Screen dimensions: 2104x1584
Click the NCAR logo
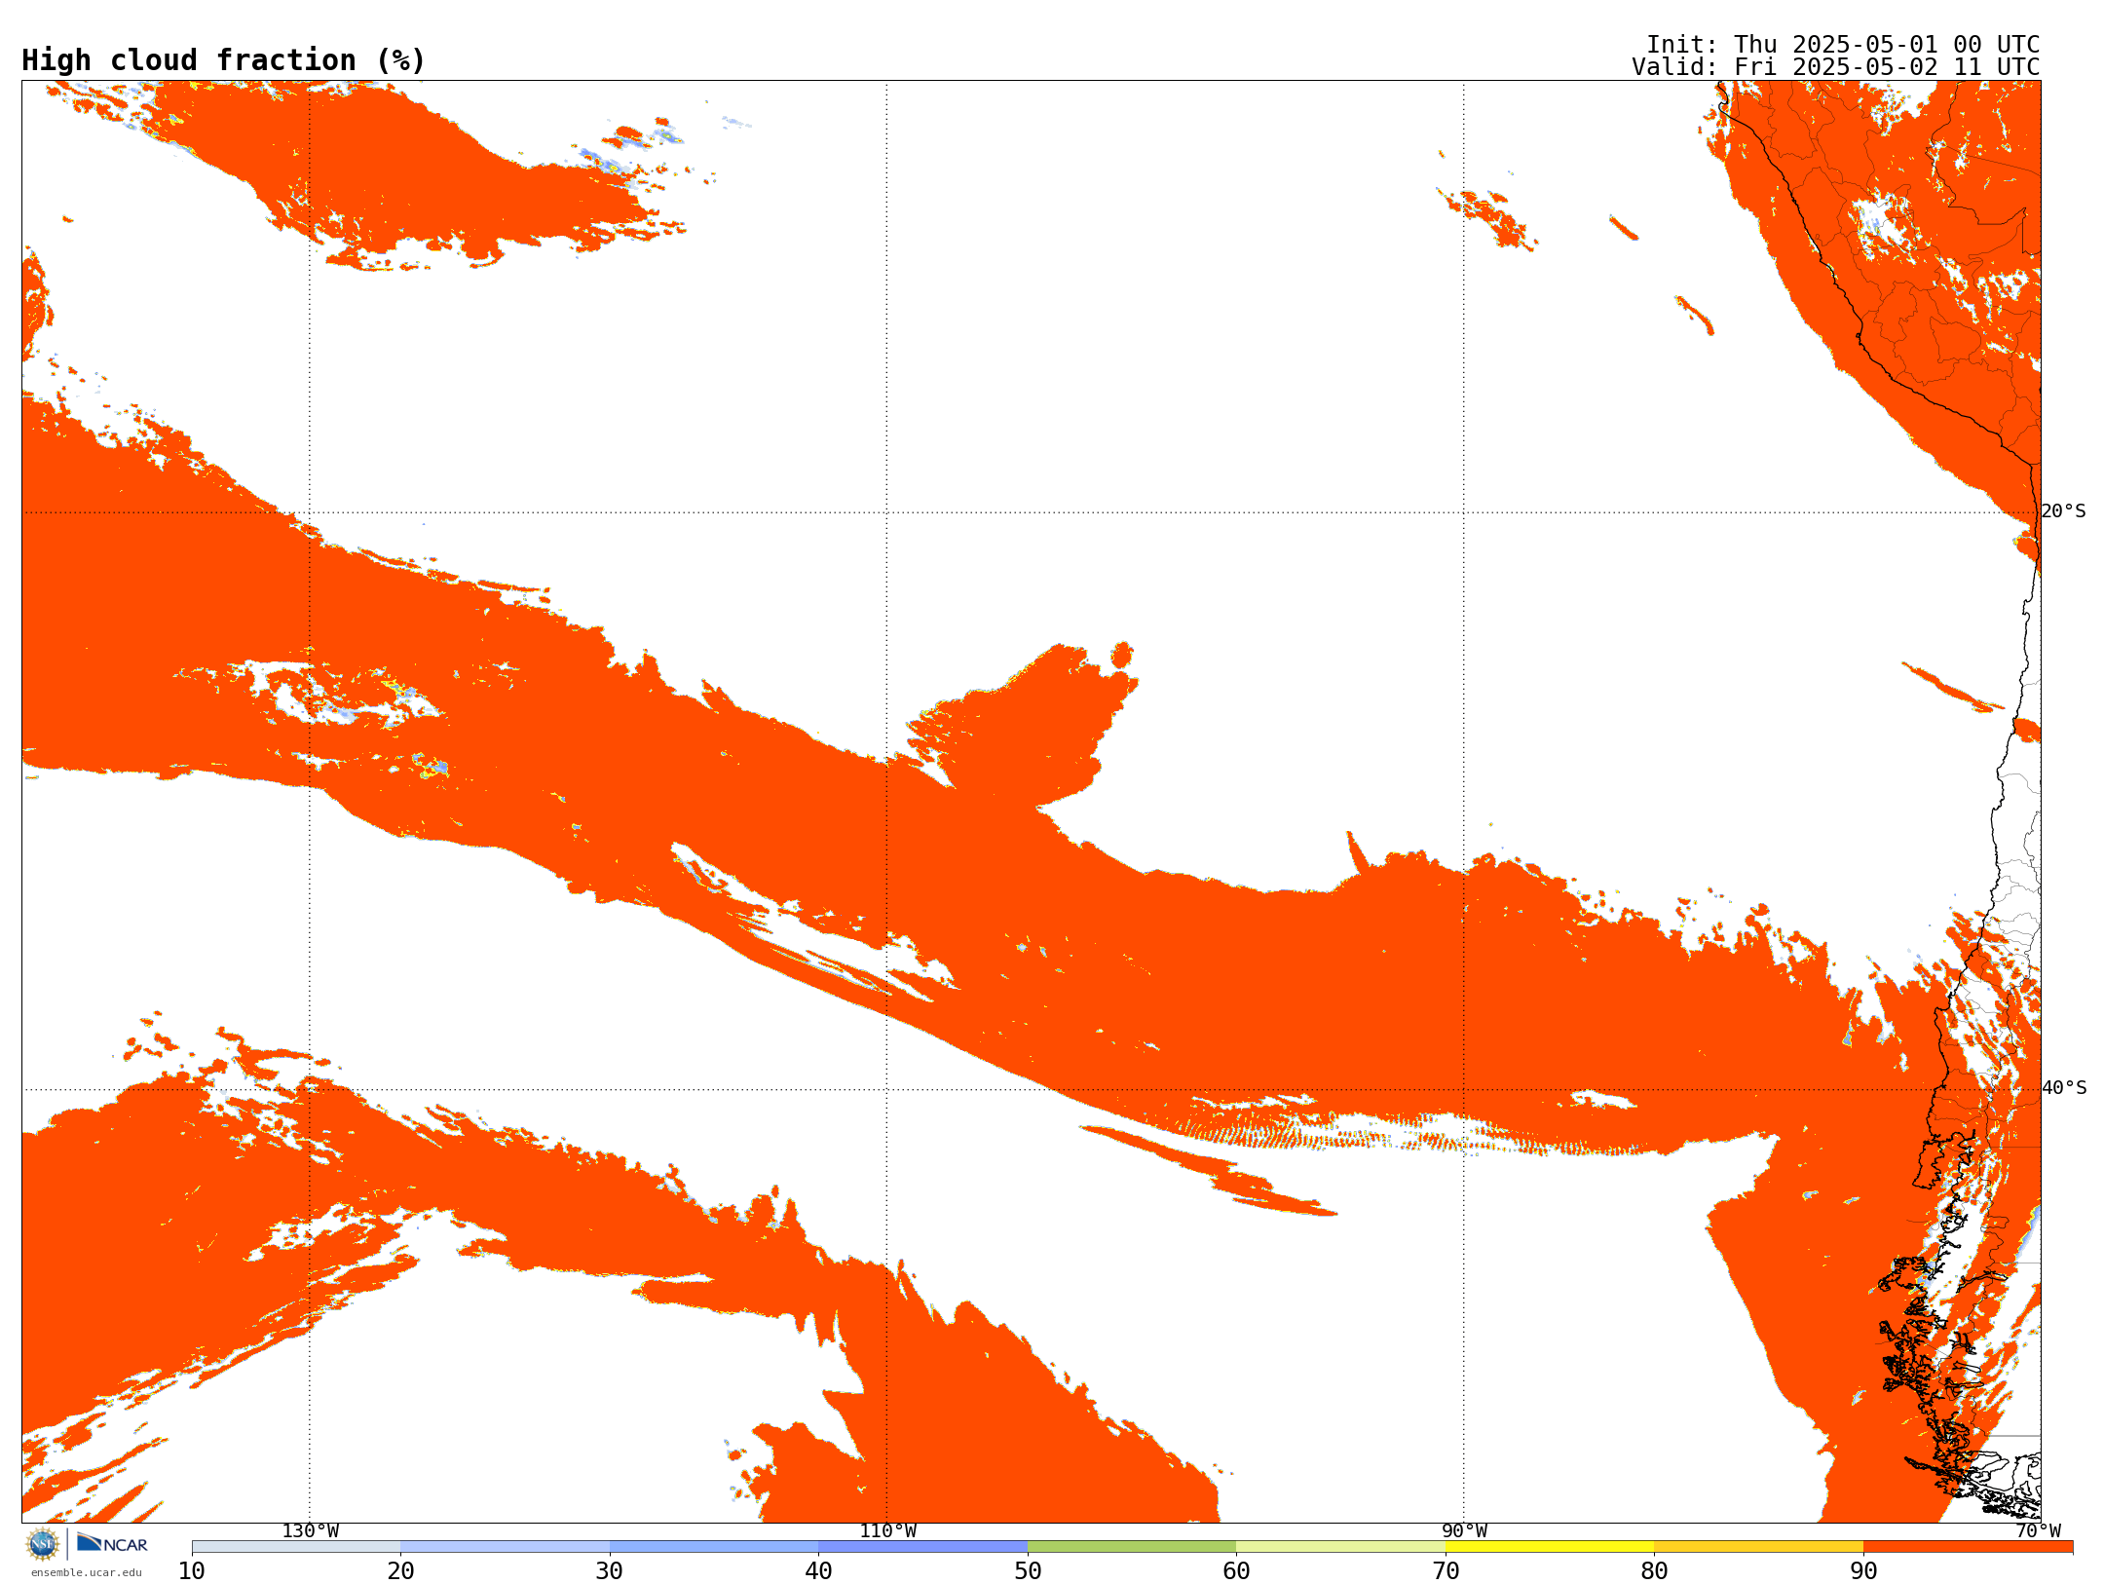point(112,1543)
